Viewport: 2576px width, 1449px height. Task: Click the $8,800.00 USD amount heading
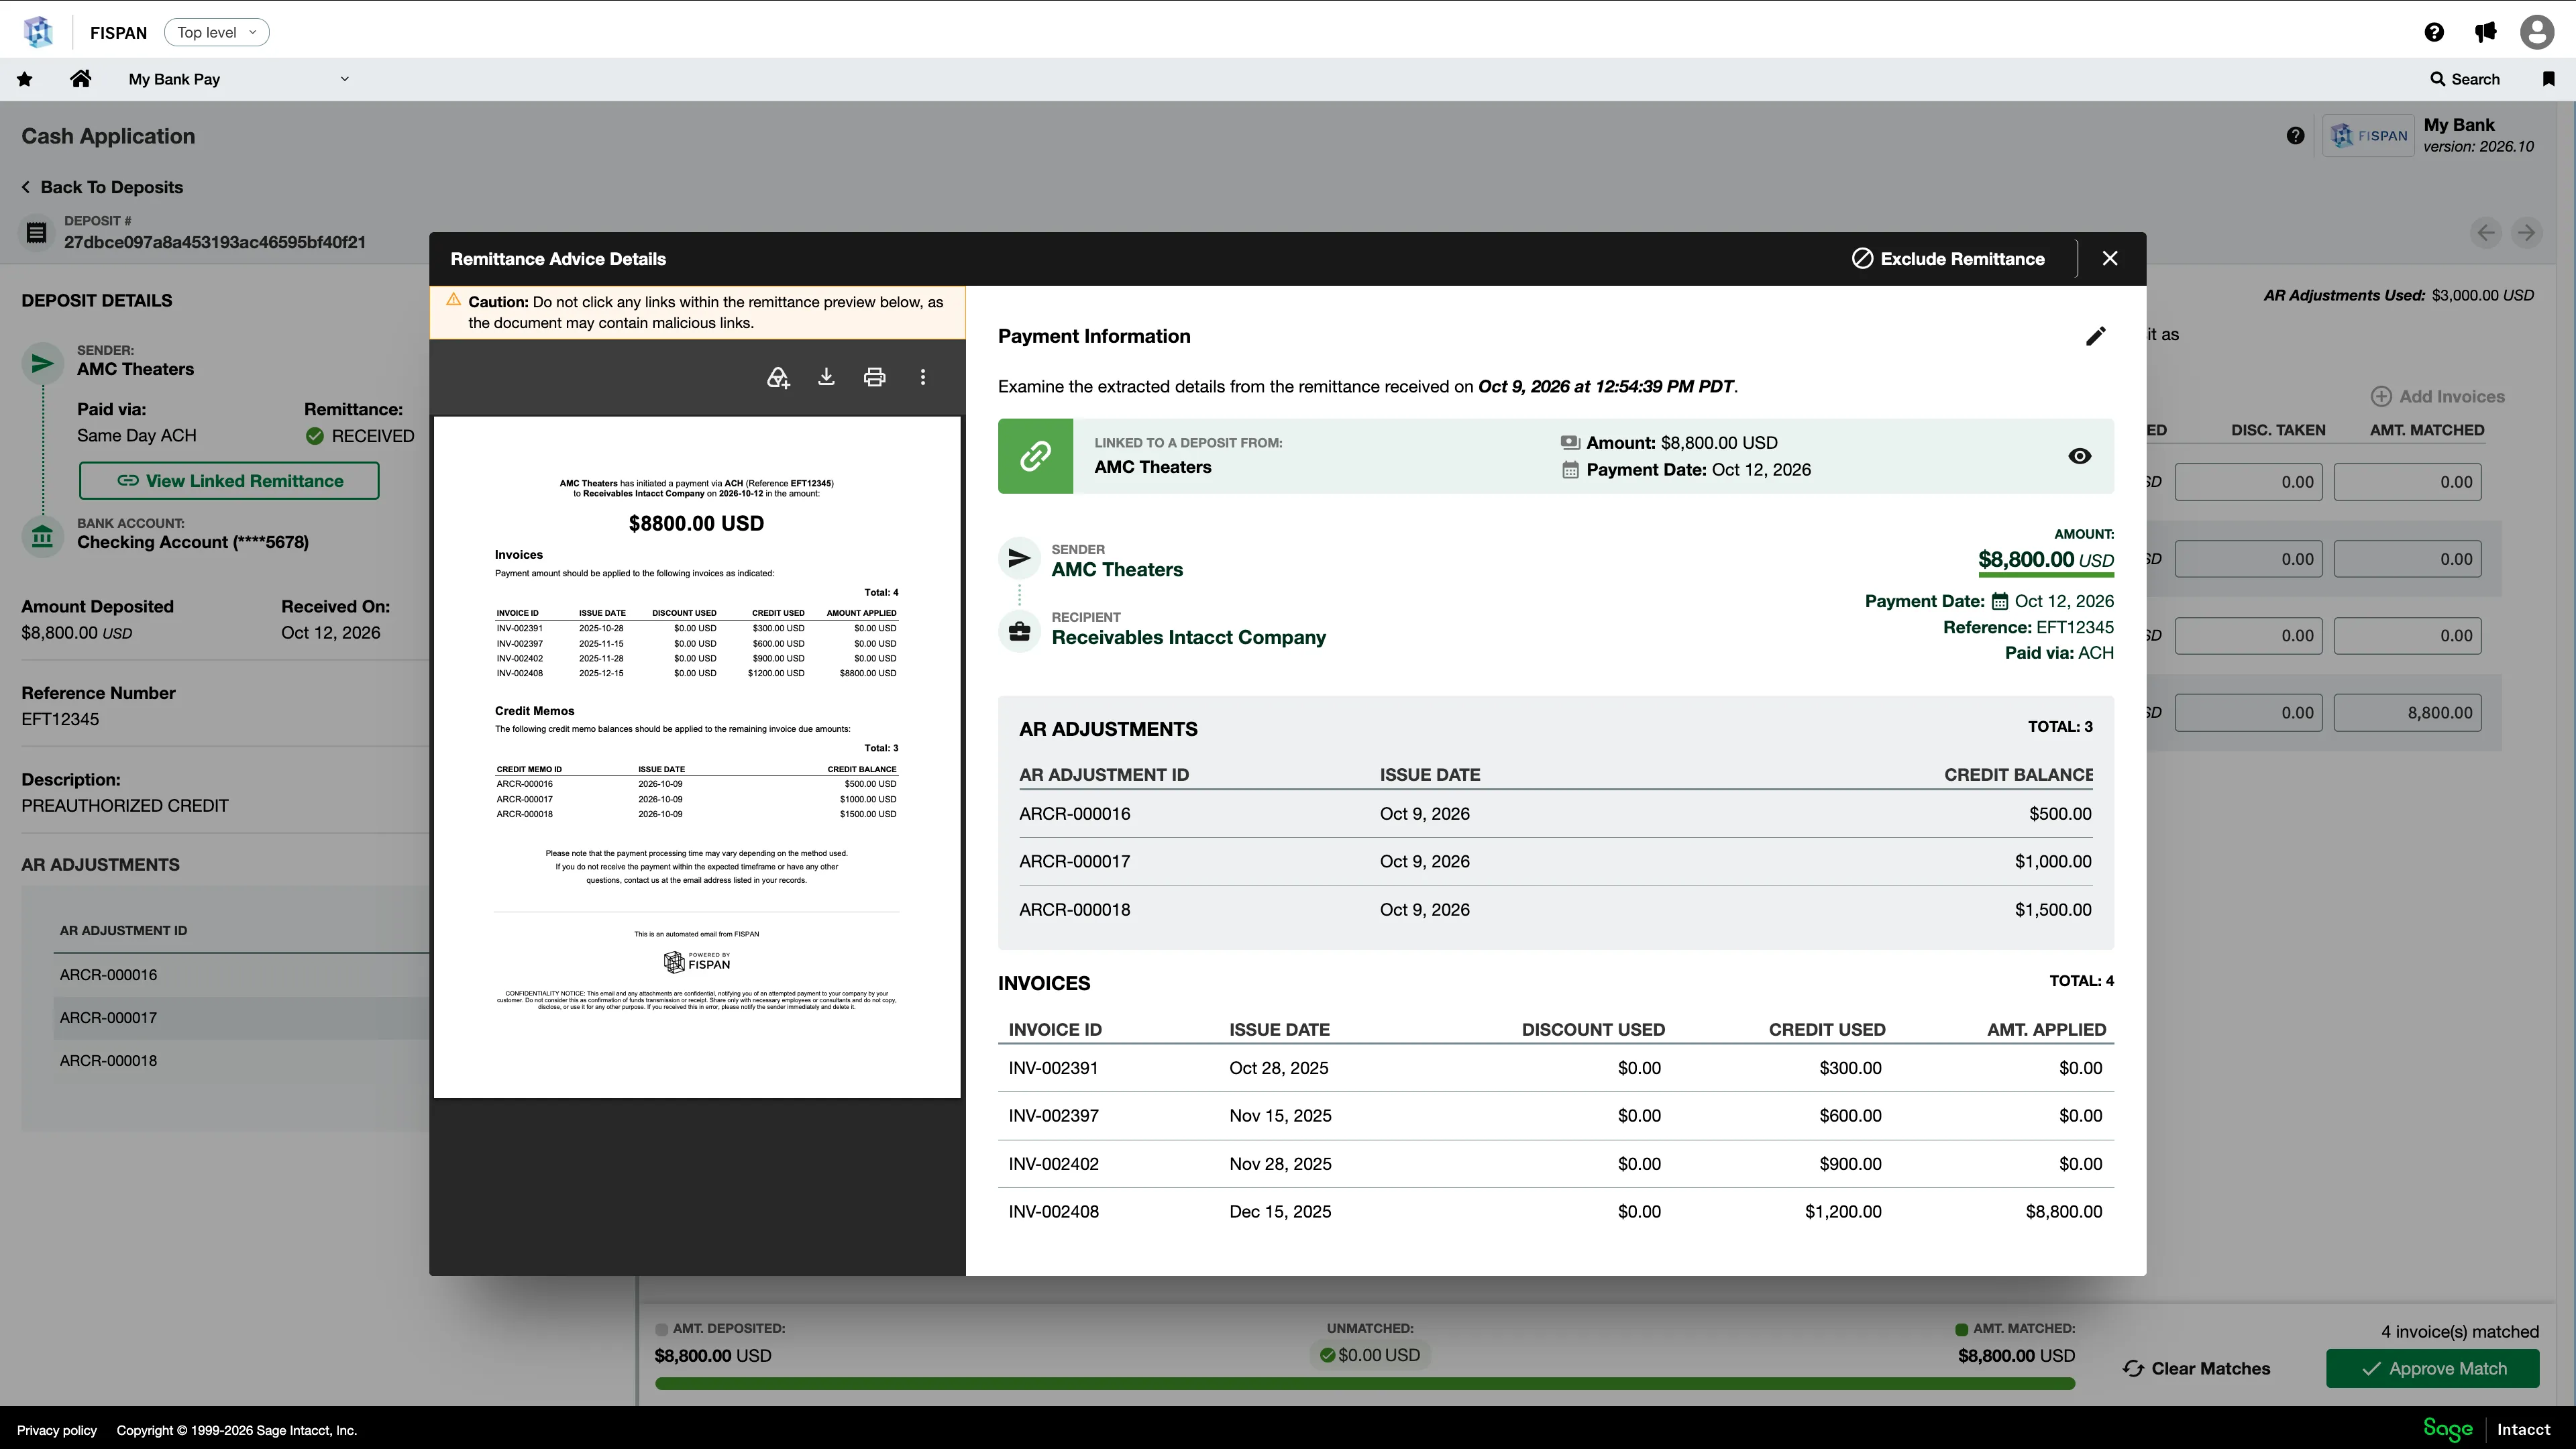pyautogui.click(x=2045, y=560)
